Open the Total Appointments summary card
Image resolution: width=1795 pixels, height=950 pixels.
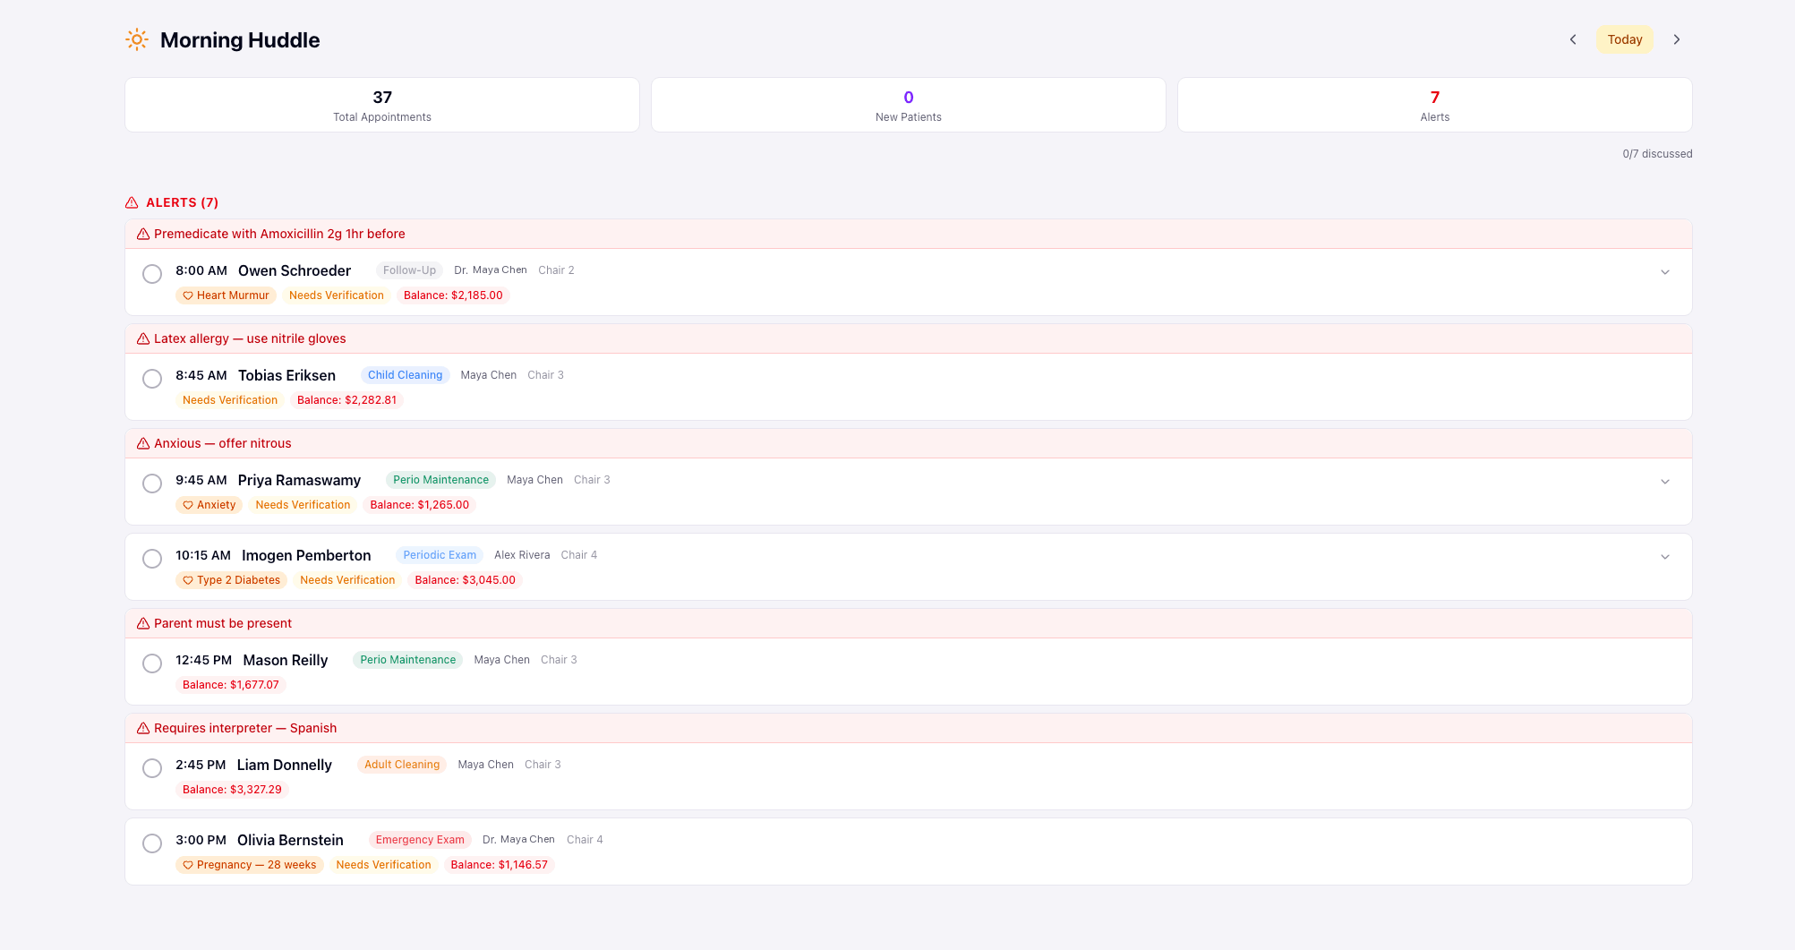pyautogui.click(x=382, y=105)
